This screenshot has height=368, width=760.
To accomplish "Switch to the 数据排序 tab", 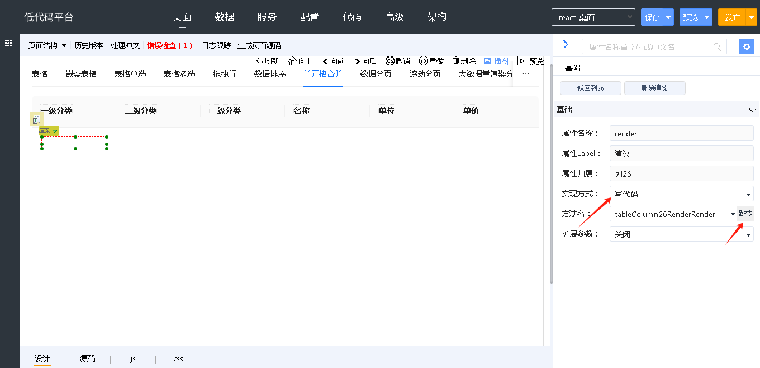I will pyautogui.click(x=270, y=74).
